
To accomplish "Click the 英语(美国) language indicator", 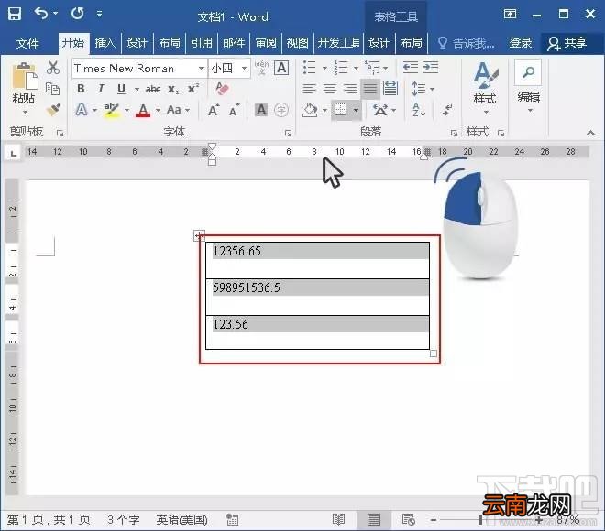I will [x=181, y=519].
